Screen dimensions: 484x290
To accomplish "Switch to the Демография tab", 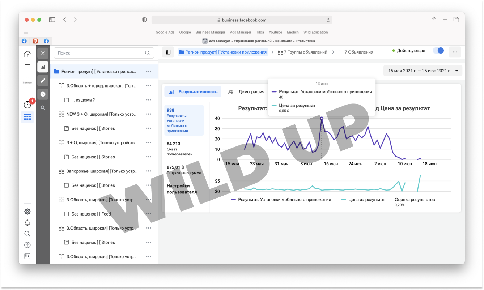I will pos(247,92).
